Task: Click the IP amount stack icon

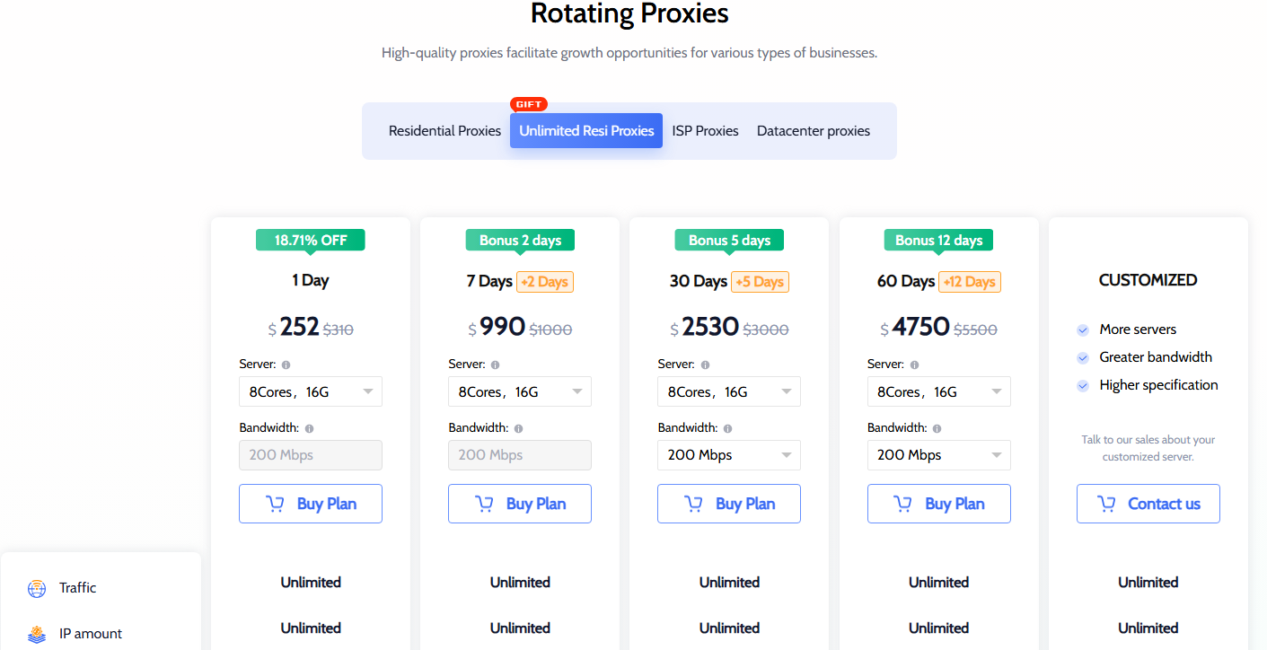Action: (37, 635)
